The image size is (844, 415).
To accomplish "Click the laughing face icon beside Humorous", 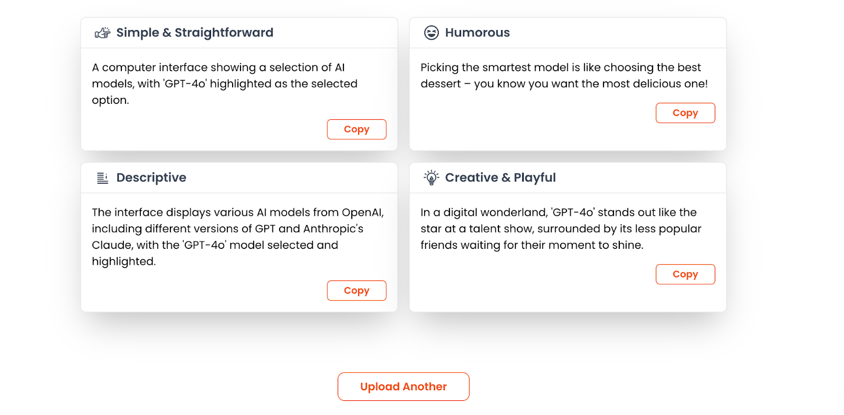I will click(431, 33).
